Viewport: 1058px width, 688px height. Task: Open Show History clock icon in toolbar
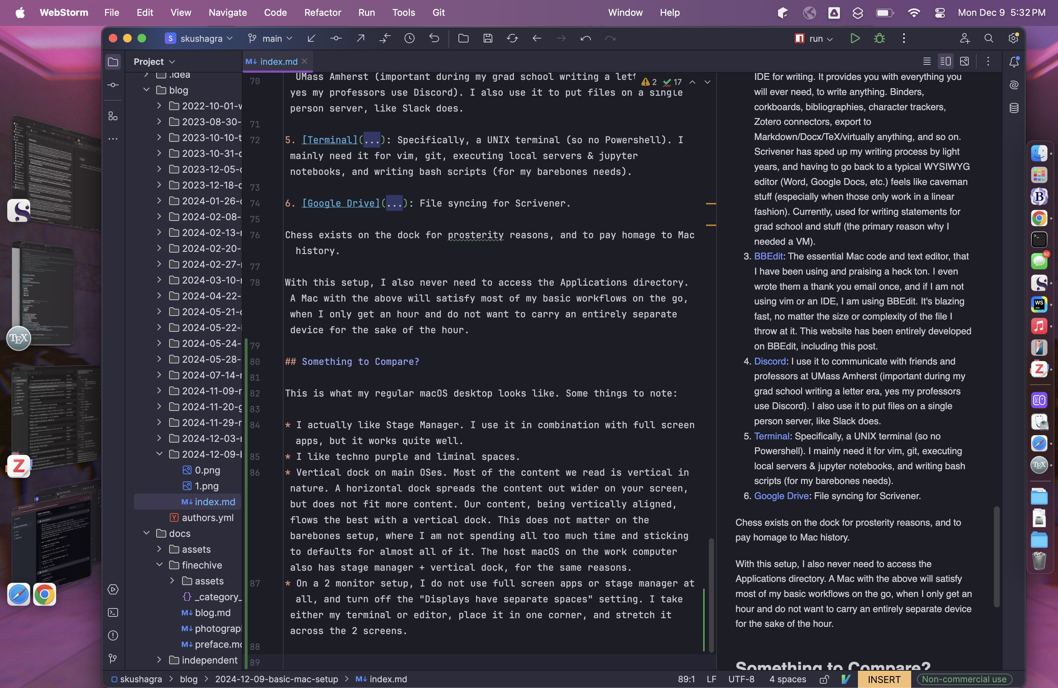[410, 39]
